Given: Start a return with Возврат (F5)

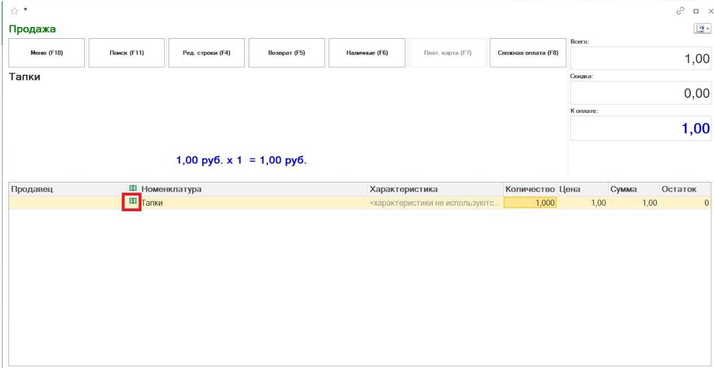Looking at the screenshot, I should coord(286,53).
